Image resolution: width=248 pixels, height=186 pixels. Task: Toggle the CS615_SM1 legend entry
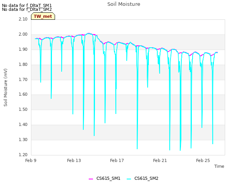[105, 178]
